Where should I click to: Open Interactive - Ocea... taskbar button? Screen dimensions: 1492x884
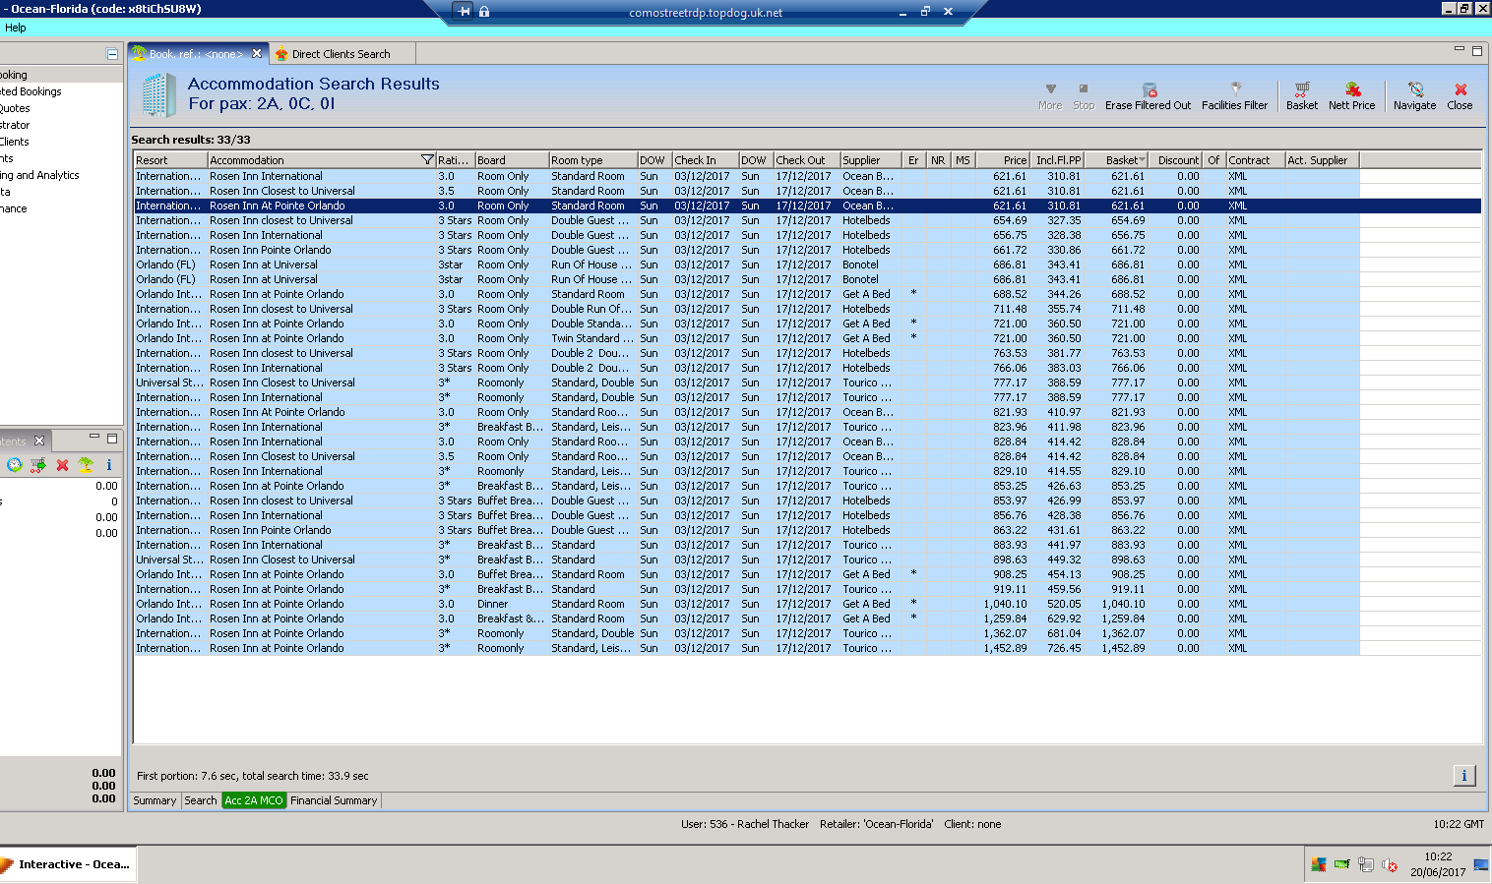(x=66, y=864)
